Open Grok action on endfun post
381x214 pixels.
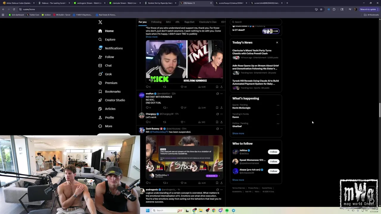pos(218,94)
